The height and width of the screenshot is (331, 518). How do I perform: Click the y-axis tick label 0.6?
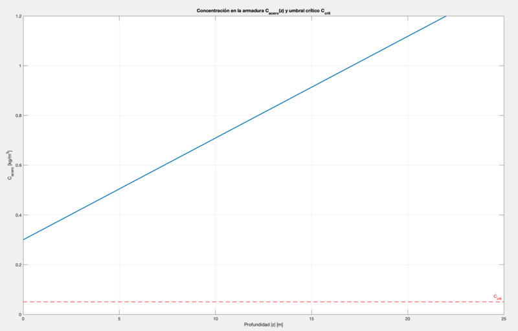coord(16,165)
